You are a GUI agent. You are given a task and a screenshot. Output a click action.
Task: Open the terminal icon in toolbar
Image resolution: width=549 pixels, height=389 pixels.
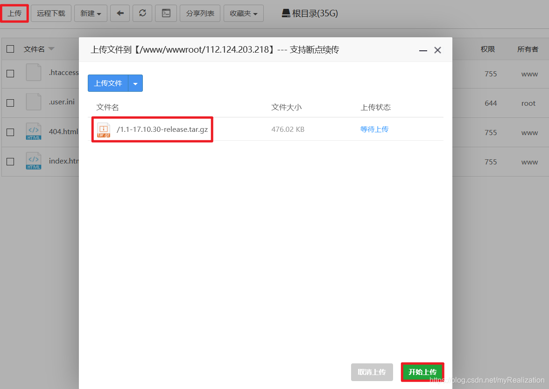(x=166, y=14)
